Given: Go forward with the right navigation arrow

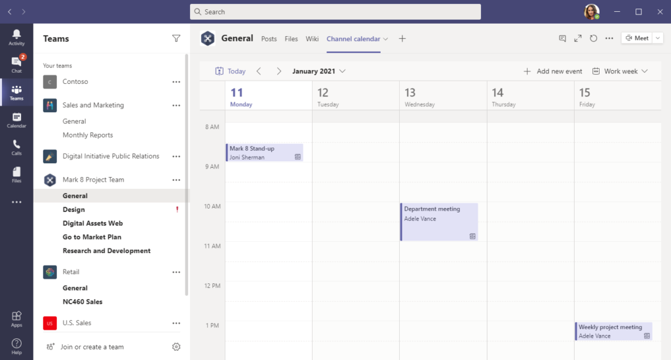Looking at the screenshot, I should [x=24, y=12].
